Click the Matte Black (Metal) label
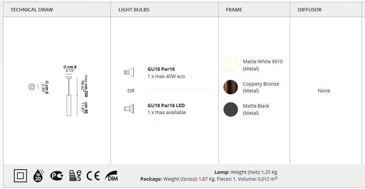The height and width of the screenshot is (189, 365). (256, 109)
